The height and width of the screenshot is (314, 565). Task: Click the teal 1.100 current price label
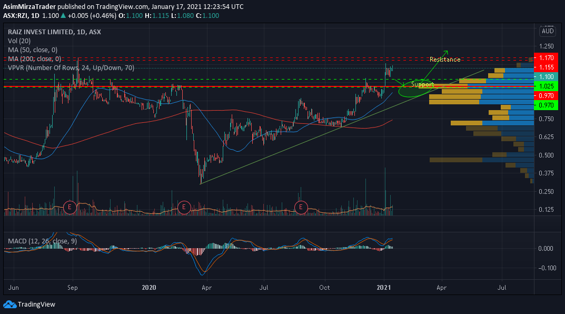click(x=546, y=76)
